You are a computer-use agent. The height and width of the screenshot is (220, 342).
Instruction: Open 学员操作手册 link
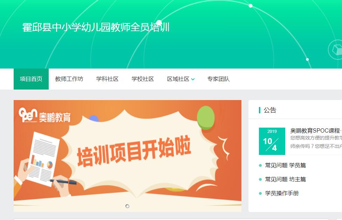click(x=282, y=193)
